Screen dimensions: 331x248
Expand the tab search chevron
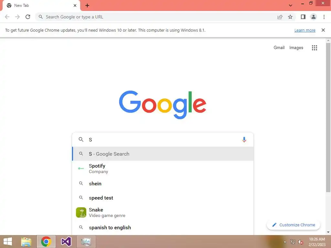(291, 5)
